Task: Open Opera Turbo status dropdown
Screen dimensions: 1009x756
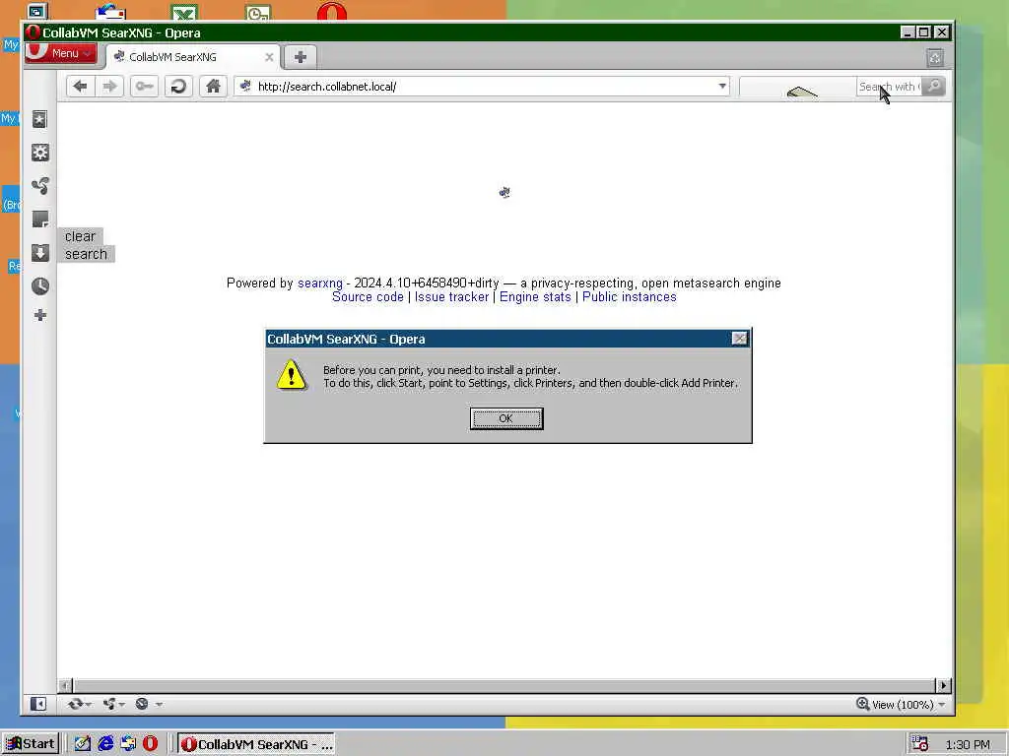Action: pyautogui.click(x=148, y=704)
